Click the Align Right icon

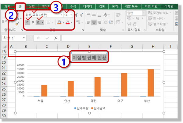click(99, 22)
